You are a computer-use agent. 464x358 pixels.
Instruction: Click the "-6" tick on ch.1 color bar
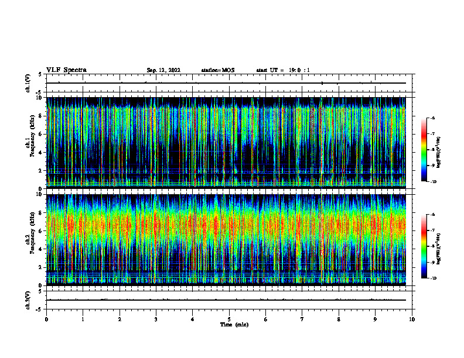[433, 118]
